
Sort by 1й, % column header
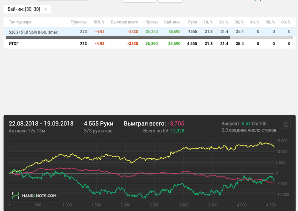pos(208,22)
